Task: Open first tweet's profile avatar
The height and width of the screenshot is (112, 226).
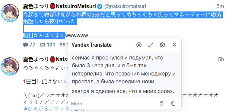Action: point(10,13)
